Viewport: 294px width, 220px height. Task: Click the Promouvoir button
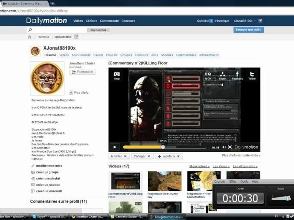[82, 72]
